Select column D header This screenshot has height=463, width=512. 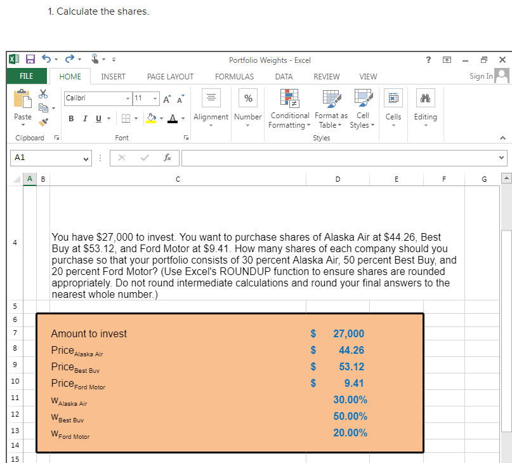click(x=338, y=179)
